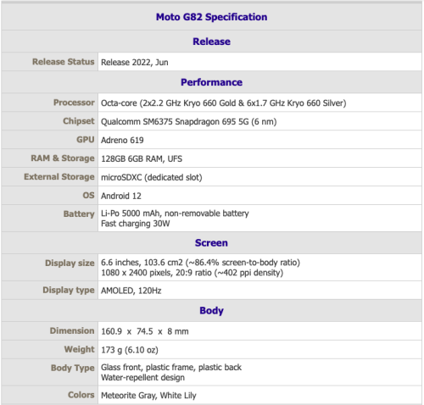This screenshot has height=405, width=424.
Task: Select the 'Battery' row label
Action: tap(79, 214)
